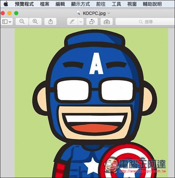The height and width of the screenshot is (178, 175).
Task: Expand the highlight pen dropdown arrow
Action: [x=81, y=22]
